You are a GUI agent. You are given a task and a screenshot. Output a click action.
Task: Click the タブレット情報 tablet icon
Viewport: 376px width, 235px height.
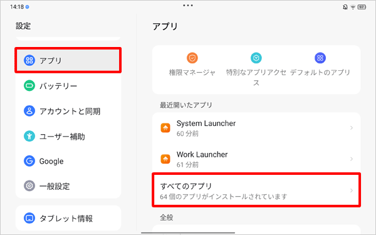click(x=29, y=218)
